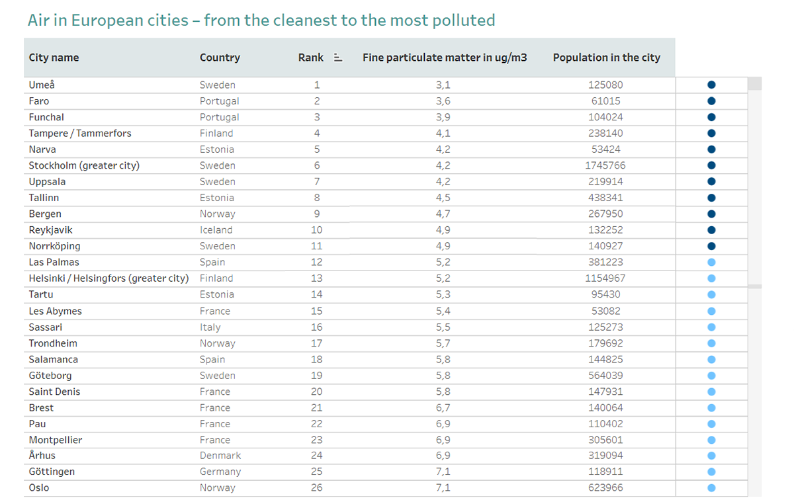Select Helsinki / Helsingfors (greater city) name
The image size is (794, 500).
point(109,278)
